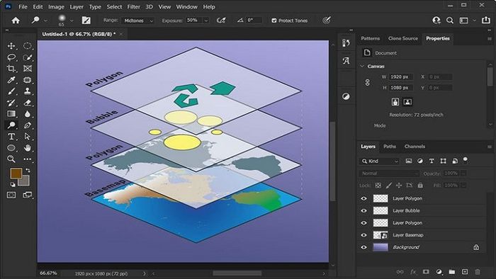Add a layer mask icon
The width and height of the screenshot is (496, 279).
pyautogui.click(x=426, y=272)
